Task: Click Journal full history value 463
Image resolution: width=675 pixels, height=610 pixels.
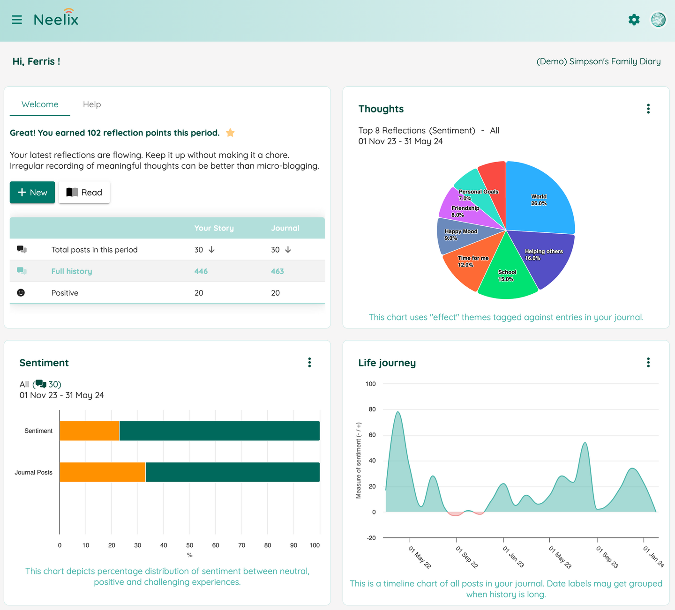Action: tap(277, 271)
